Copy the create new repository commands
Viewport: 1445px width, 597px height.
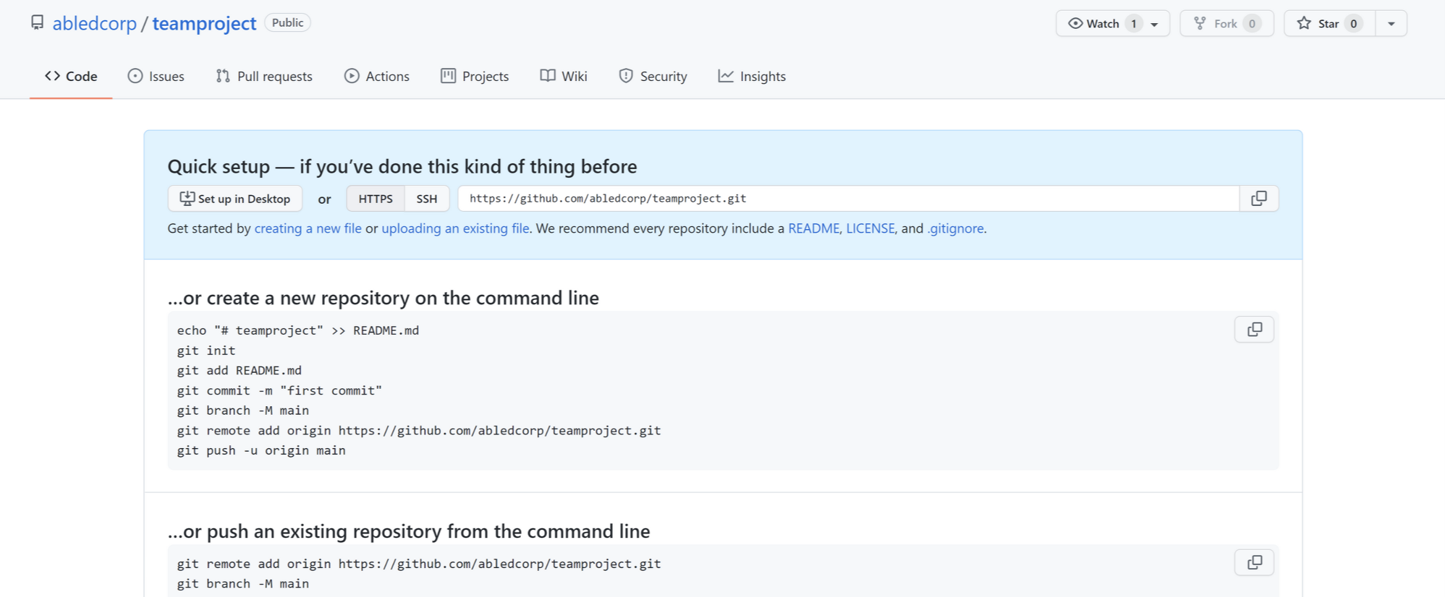(1255, 330)
